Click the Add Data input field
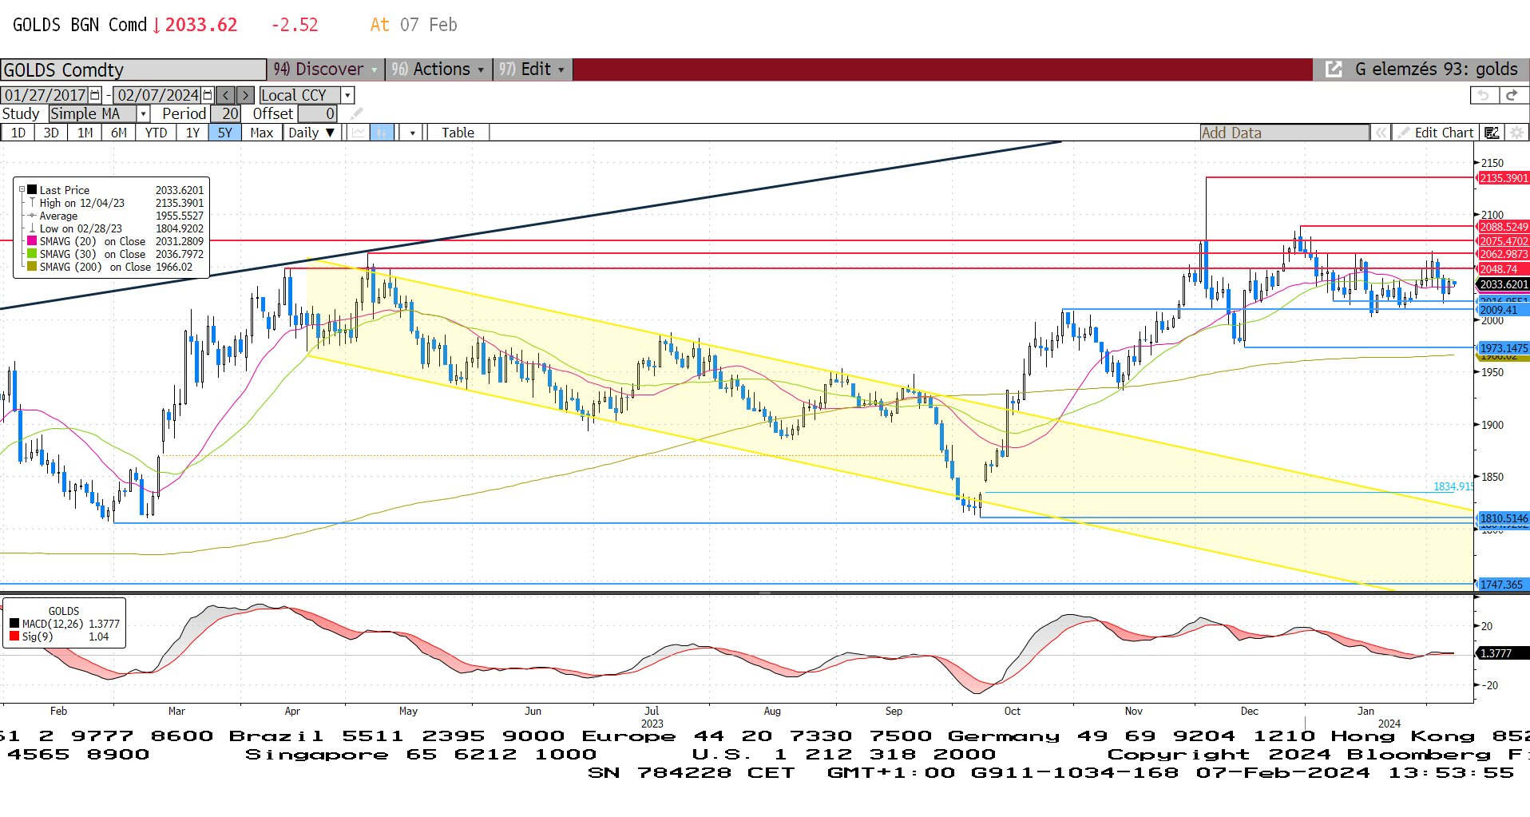Screen dimensions: 1530x817 (1285, 133)
